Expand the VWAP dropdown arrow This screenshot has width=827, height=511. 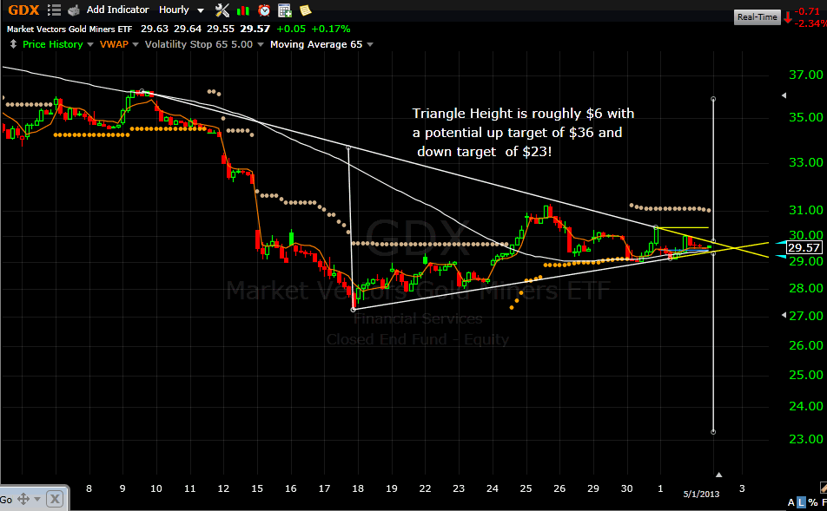click(136, 45)
